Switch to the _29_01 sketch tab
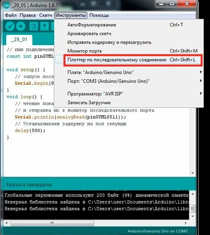210x235 pixels. [x=19, y=39]
